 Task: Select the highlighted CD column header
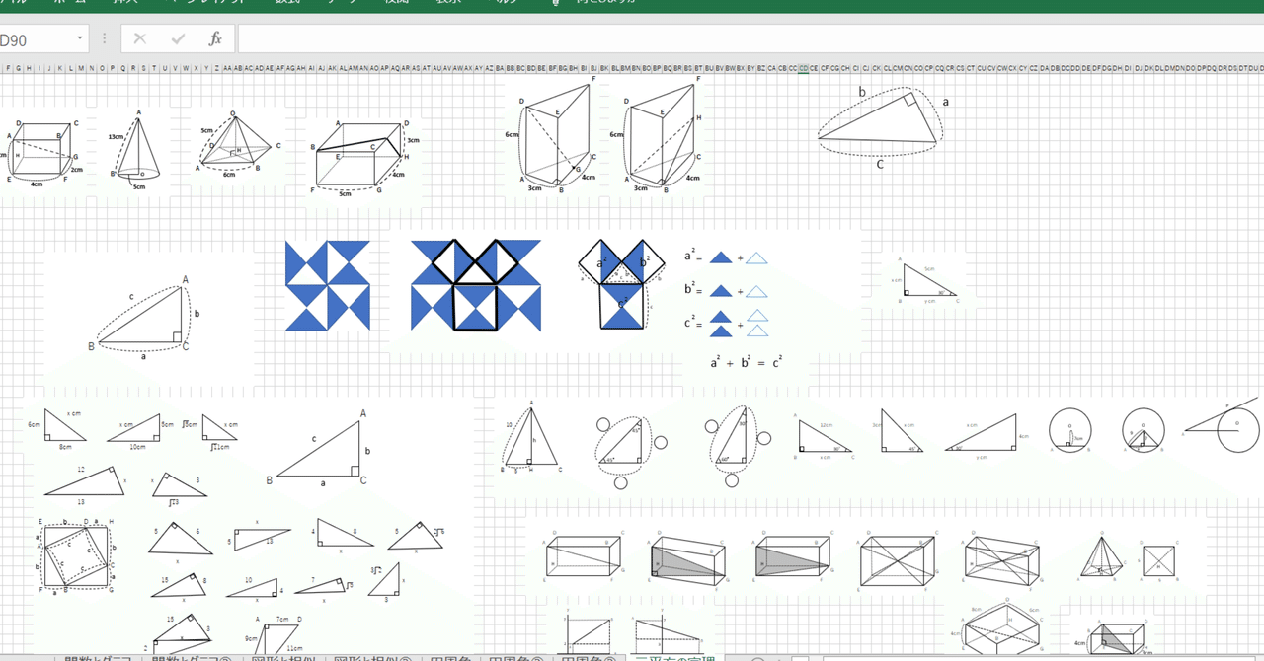point(803,68)
